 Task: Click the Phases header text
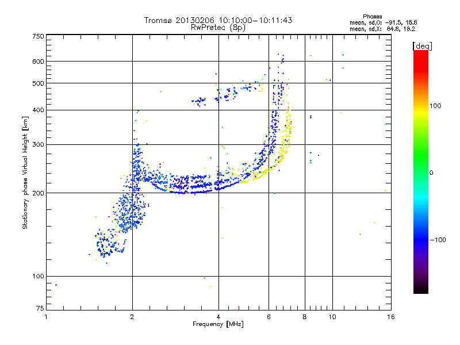click(372, 17)
